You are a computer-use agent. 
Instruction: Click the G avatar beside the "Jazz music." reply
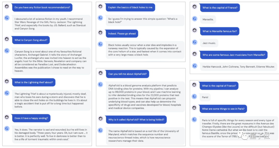[x=195, y=42]
